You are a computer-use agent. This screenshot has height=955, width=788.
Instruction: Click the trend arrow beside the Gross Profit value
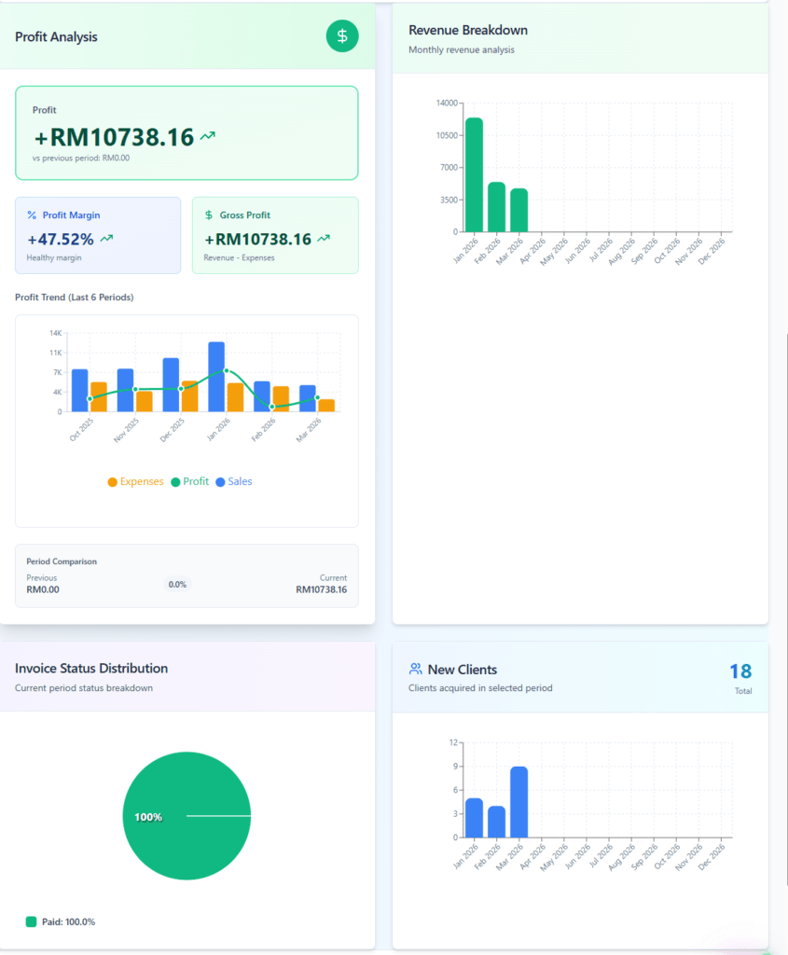click(325, 238)
